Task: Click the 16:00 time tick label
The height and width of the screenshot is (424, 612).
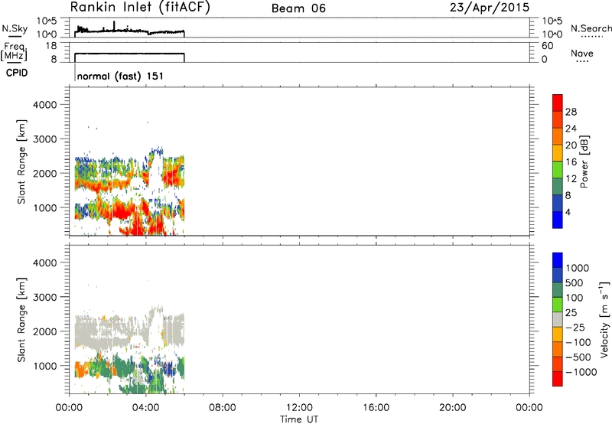Action: pos(376,408)
